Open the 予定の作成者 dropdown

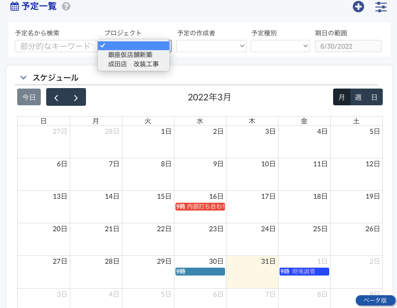(211, 46)
